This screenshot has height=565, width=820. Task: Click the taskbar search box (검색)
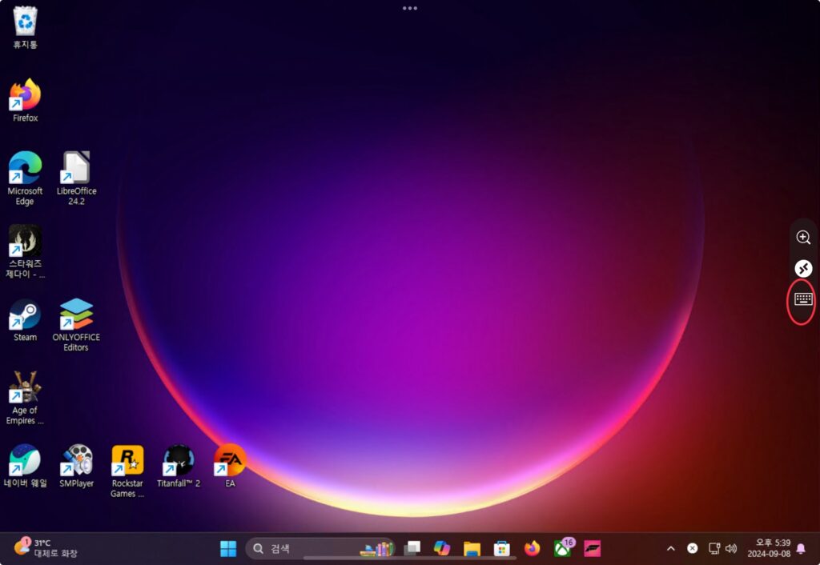[x=320, y=548]
